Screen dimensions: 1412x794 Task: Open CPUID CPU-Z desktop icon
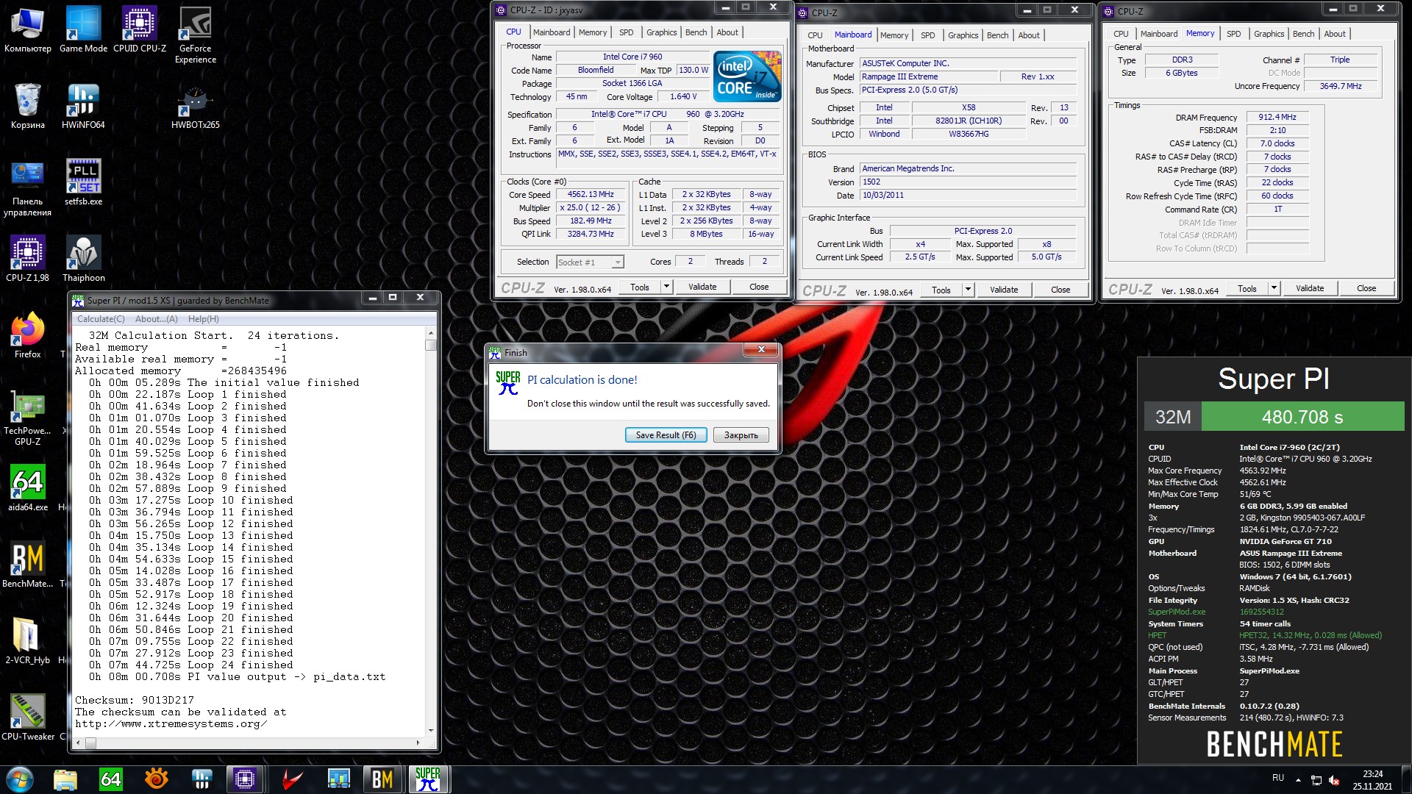tap(139, 29)
